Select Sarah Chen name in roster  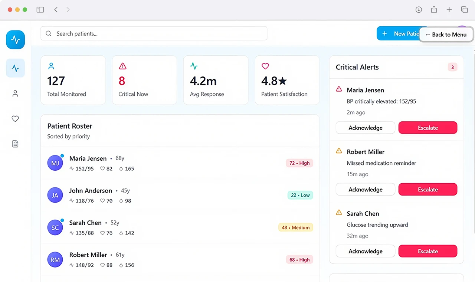tap(85, 223)
